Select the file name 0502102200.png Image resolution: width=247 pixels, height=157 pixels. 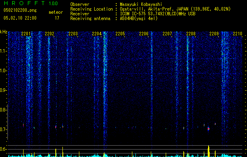tap(20, 11)
